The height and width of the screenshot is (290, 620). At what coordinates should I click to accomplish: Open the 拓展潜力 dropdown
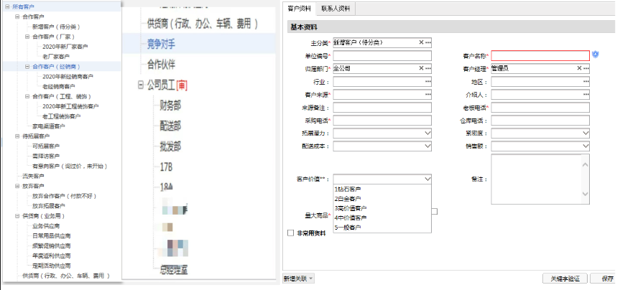[427, 133]
